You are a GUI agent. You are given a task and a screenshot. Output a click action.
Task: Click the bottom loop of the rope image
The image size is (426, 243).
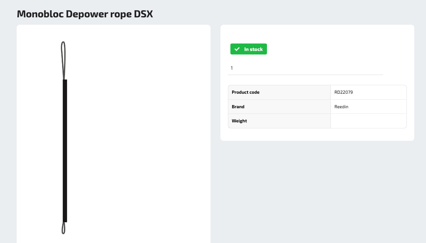point(64,228)
